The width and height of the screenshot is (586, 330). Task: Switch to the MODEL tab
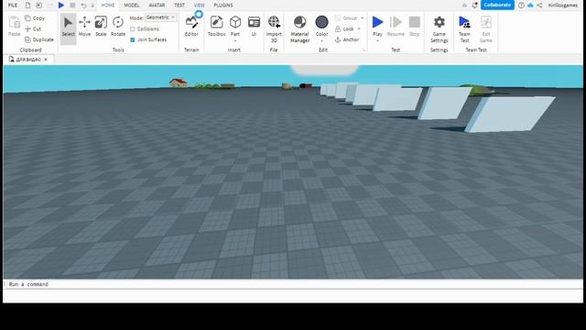point(132,5)
